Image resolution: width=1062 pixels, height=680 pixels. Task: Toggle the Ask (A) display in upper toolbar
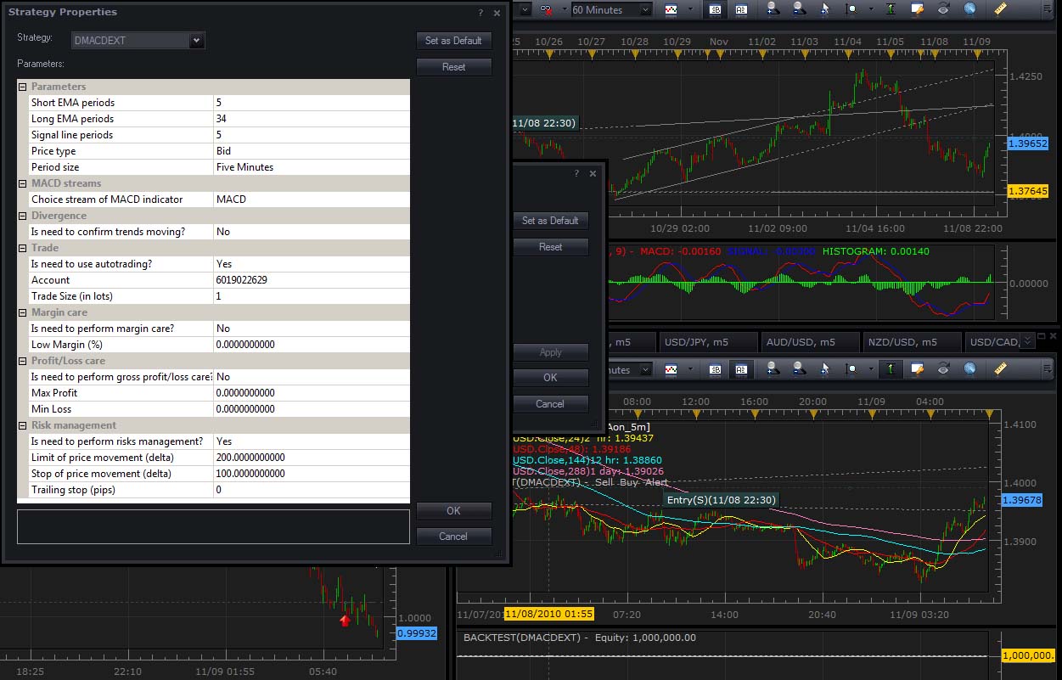pos(741,10)
